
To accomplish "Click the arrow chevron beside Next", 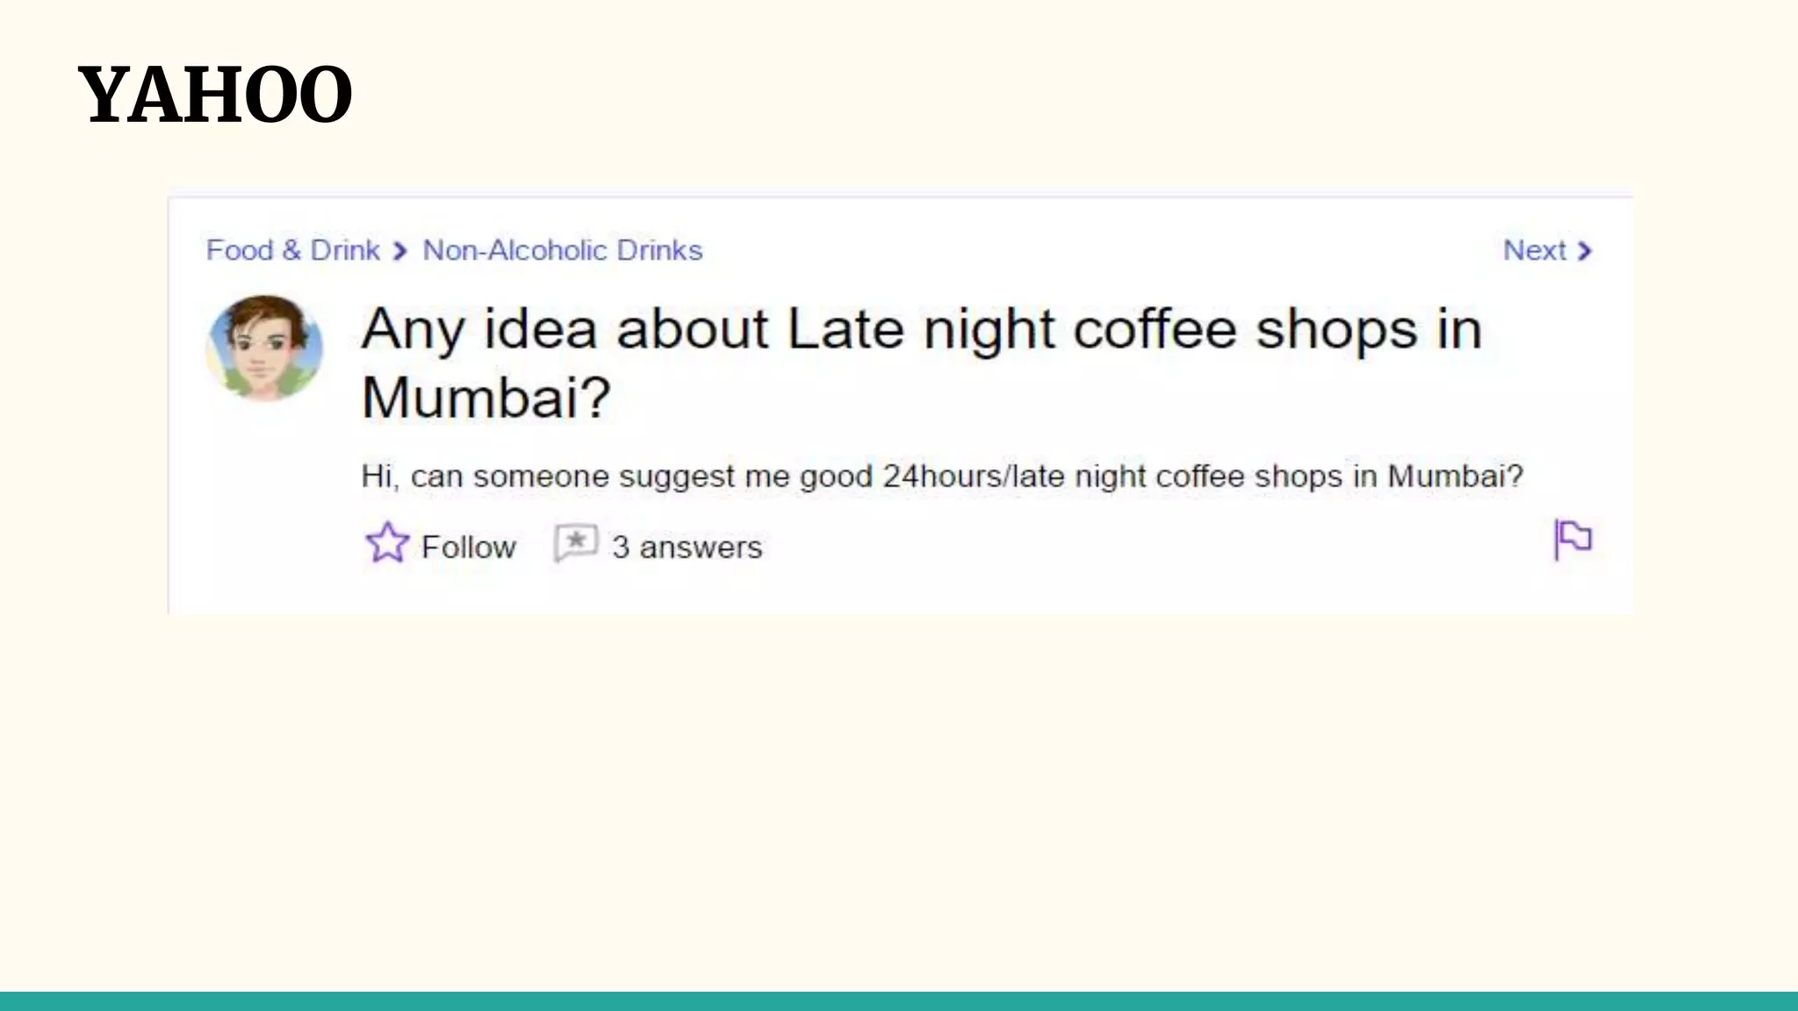I will tap(1585, 252).
